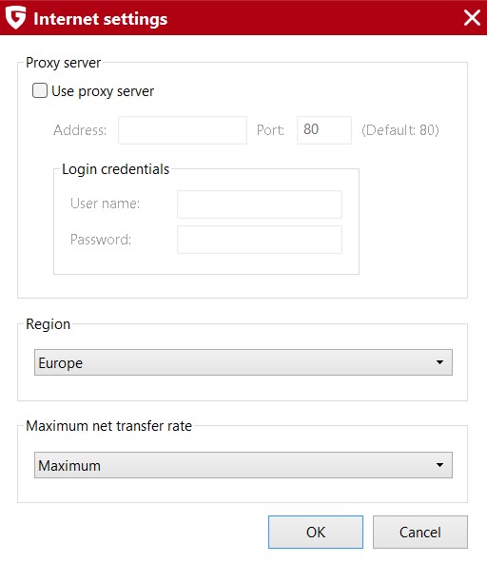The image size is (487, 563).
Task: Click the 'Login credentials' group heading
Action: [116, 169]
